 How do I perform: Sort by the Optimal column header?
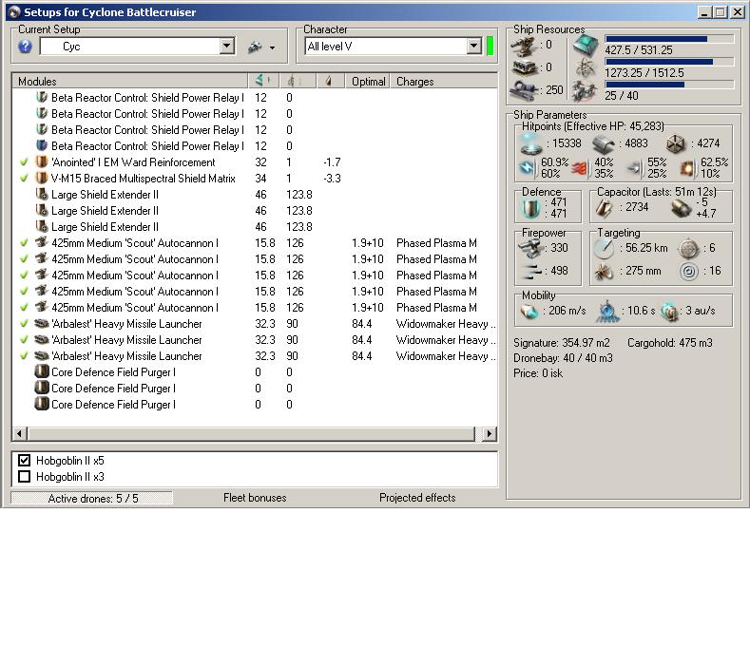367,82
